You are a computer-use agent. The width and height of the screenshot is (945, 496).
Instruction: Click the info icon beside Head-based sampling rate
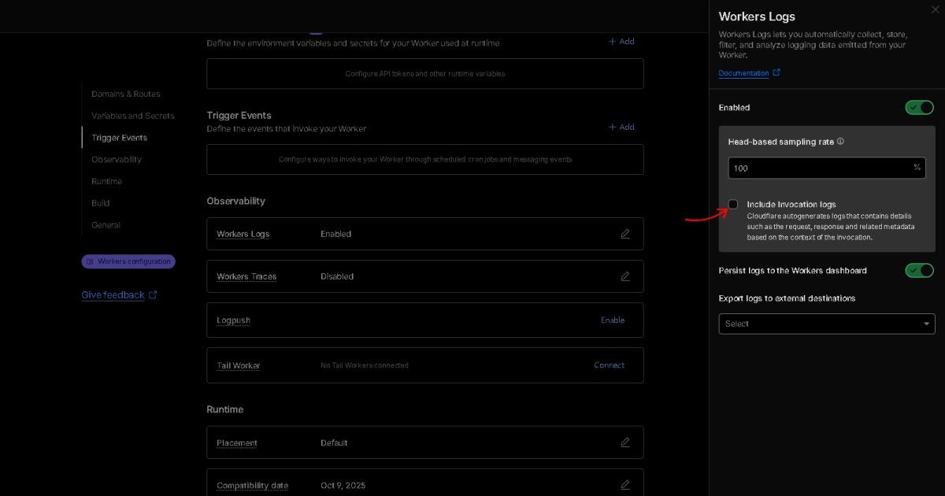tap(839, 142)
